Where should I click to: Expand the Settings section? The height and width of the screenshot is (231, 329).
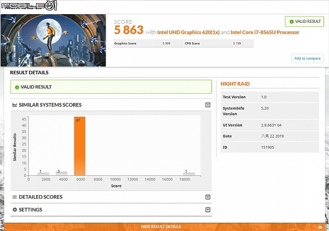tap(208, 210)
